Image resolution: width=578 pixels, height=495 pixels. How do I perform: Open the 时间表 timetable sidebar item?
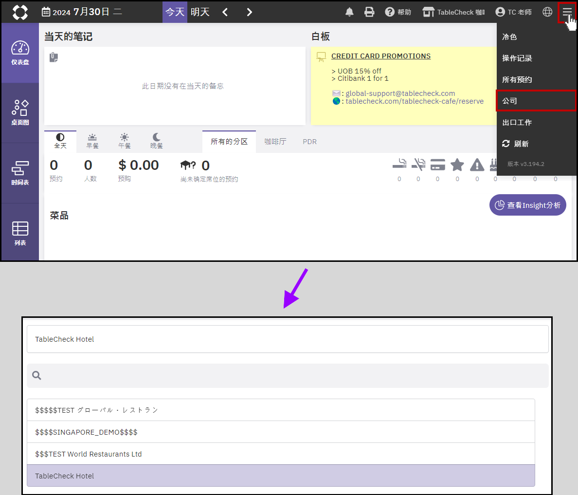coord(20,173)
